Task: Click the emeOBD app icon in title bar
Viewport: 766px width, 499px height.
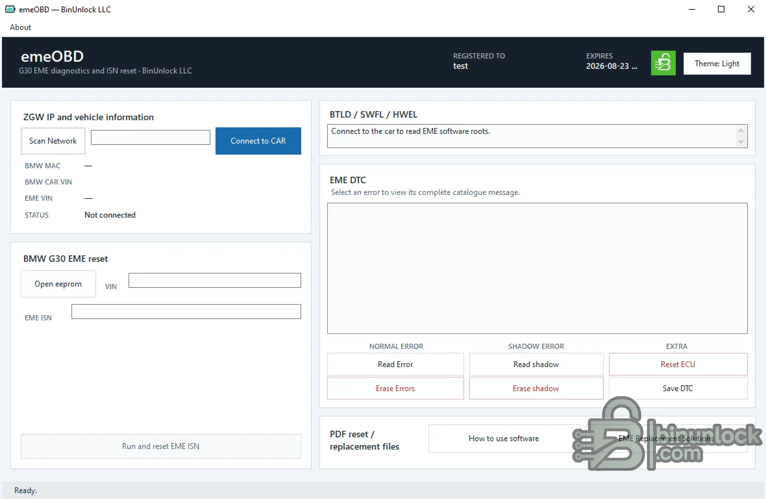Action: (x=10, y=9)
